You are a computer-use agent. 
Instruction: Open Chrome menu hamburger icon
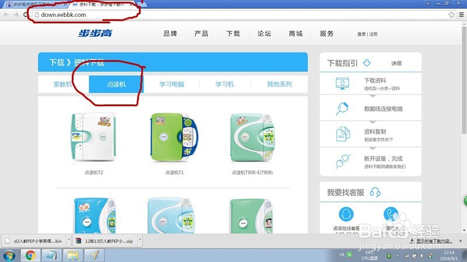click(461, 15)
